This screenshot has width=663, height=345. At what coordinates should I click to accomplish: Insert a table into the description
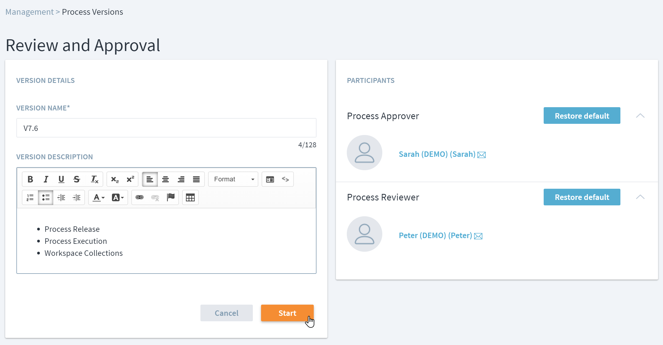coord(190,197)
